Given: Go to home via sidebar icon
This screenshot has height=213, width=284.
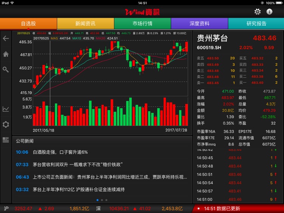Looking at the screenshot, I should point(6,54).
